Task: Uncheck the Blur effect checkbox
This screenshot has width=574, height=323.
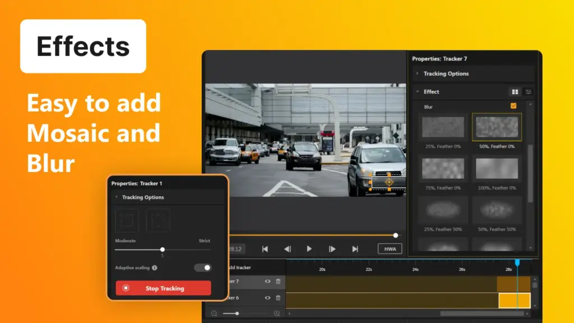Action: point(513,105)
